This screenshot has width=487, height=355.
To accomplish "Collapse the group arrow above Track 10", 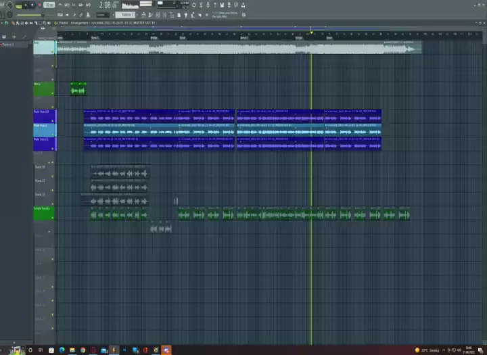I will [49, 162].
